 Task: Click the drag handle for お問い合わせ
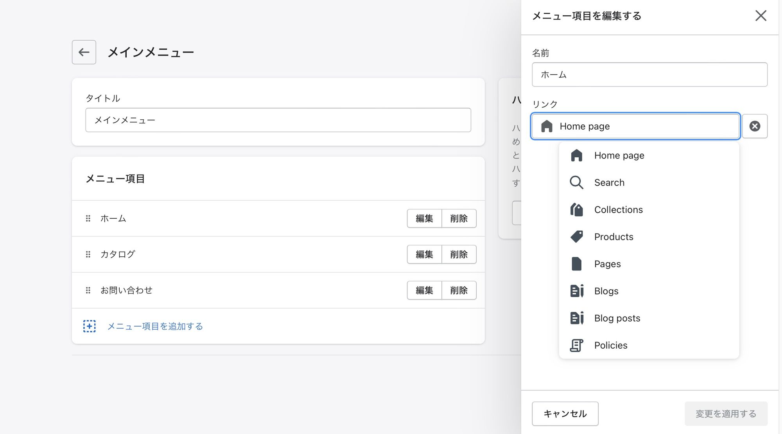point(88,290)
